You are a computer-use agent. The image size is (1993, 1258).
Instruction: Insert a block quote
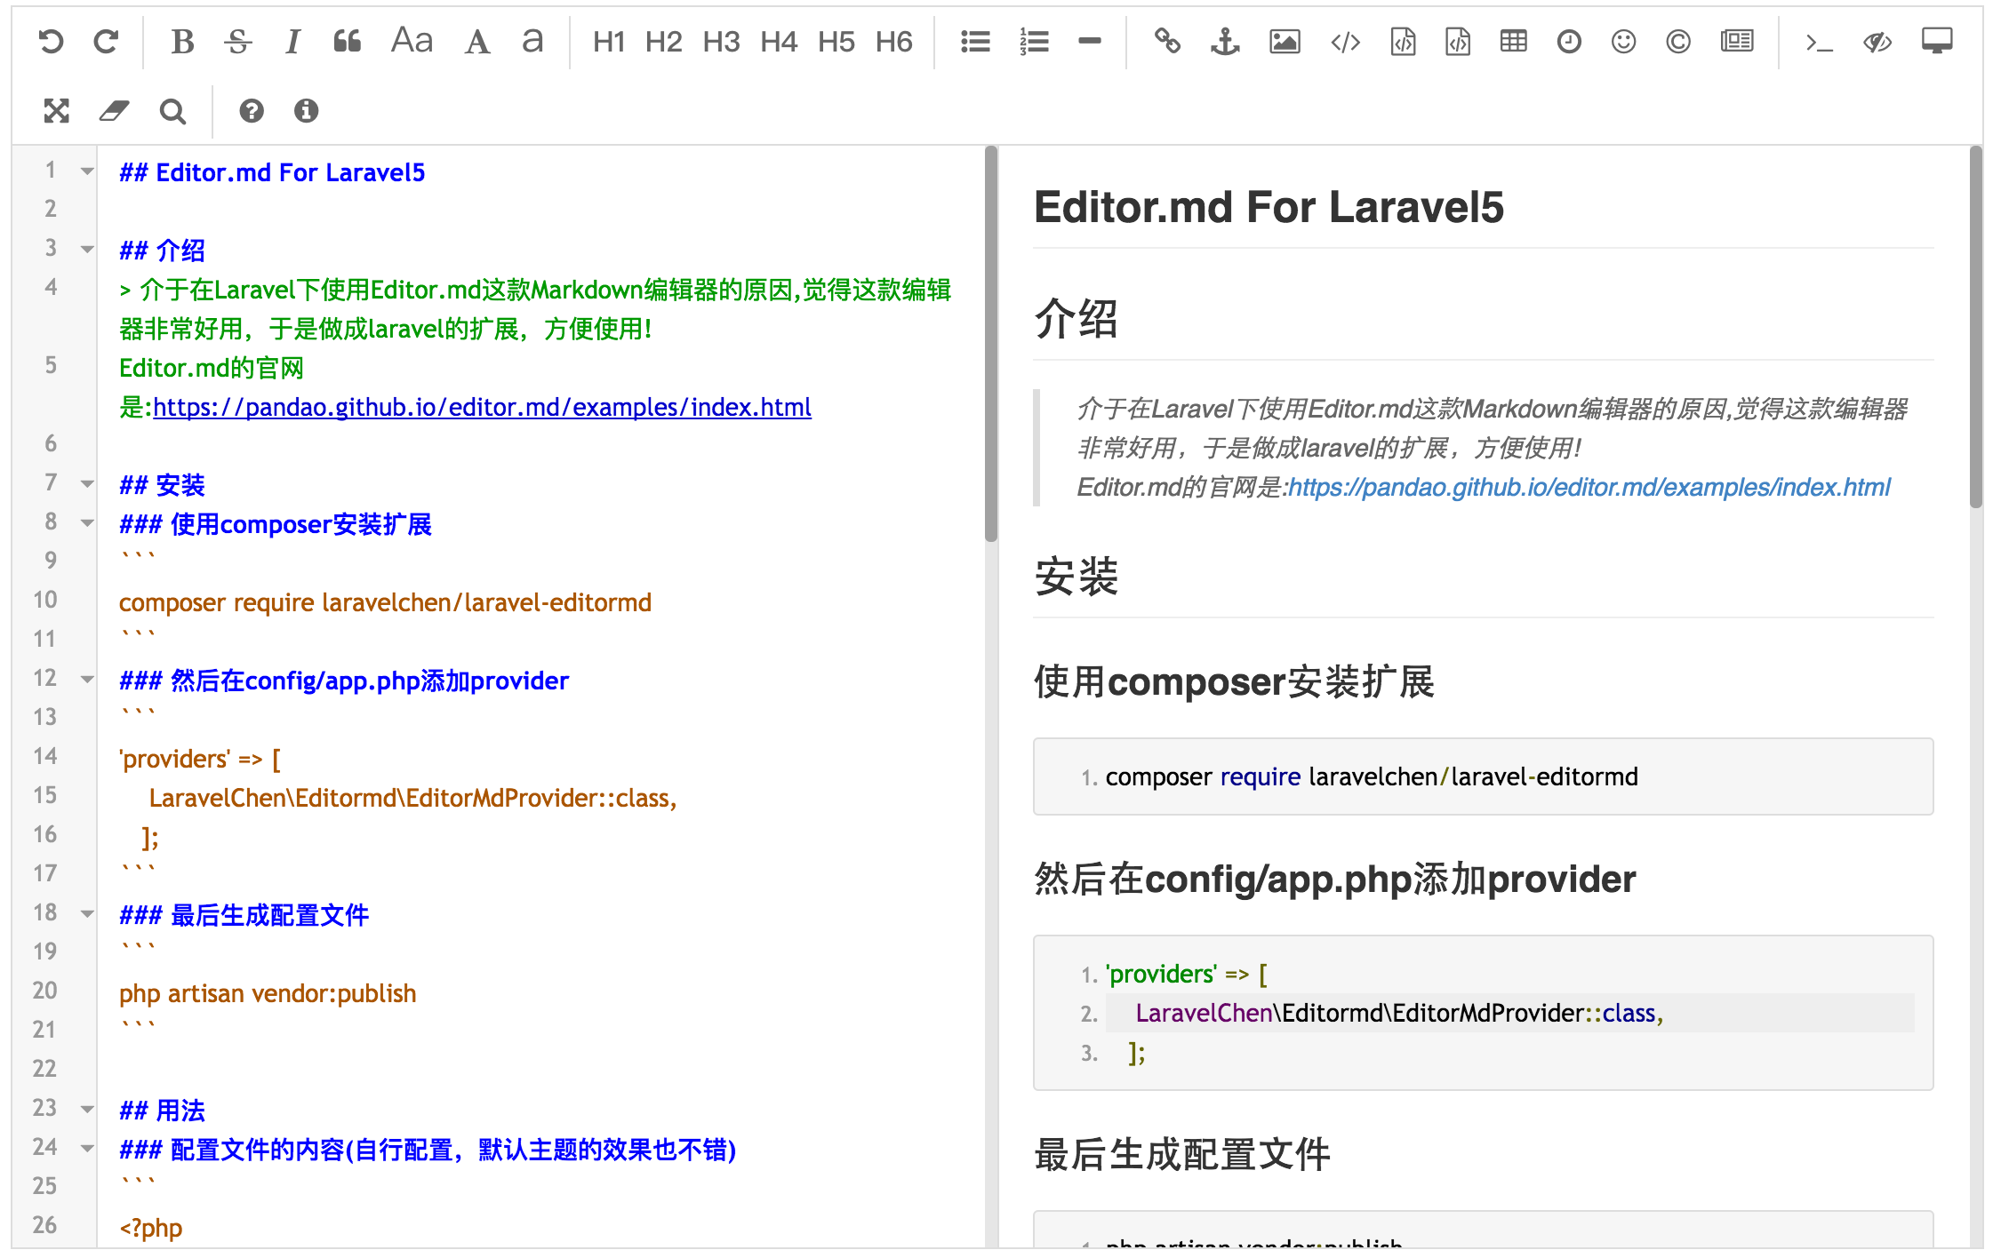(x=348, y=42)
